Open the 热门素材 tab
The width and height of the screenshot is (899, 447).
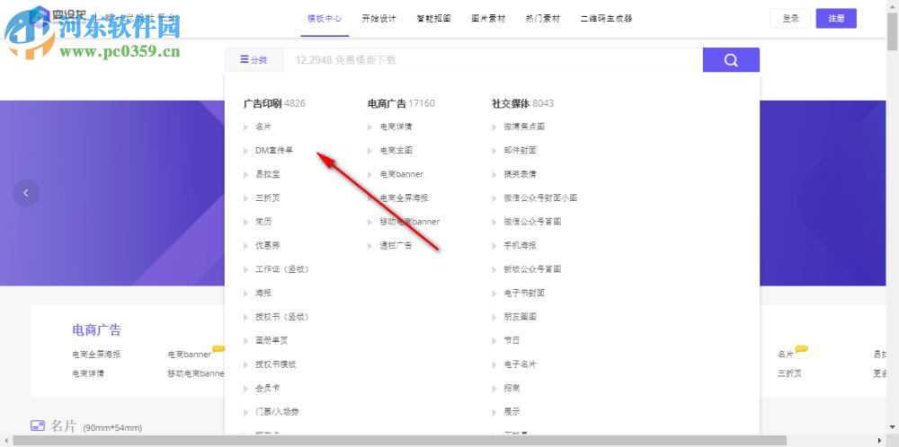(543, 18)
